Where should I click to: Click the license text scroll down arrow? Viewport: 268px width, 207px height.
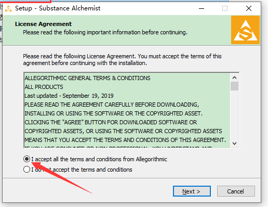[235, 144]
